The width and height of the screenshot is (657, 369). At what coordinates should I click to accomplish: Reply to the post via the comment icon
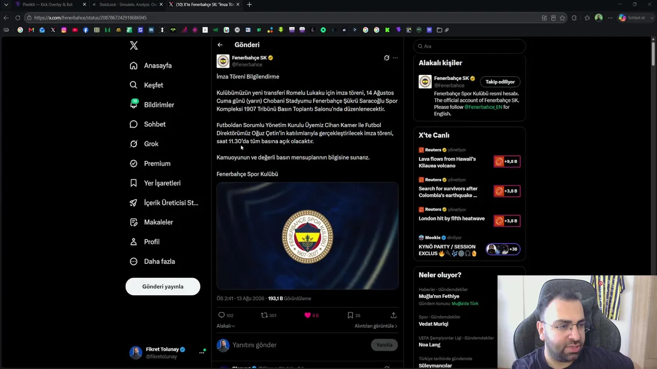pos(222,315)
